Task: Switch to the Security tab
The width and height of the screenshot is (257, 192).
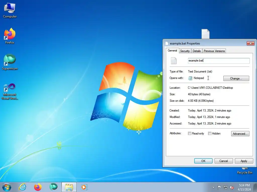Action: (x=185, y=51)
